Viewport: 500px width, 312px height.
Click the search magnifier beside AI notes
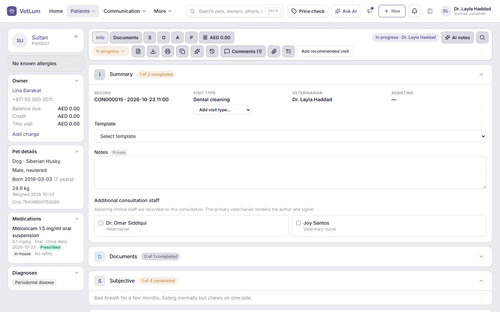pyautogui.click(x=482, y=37)
